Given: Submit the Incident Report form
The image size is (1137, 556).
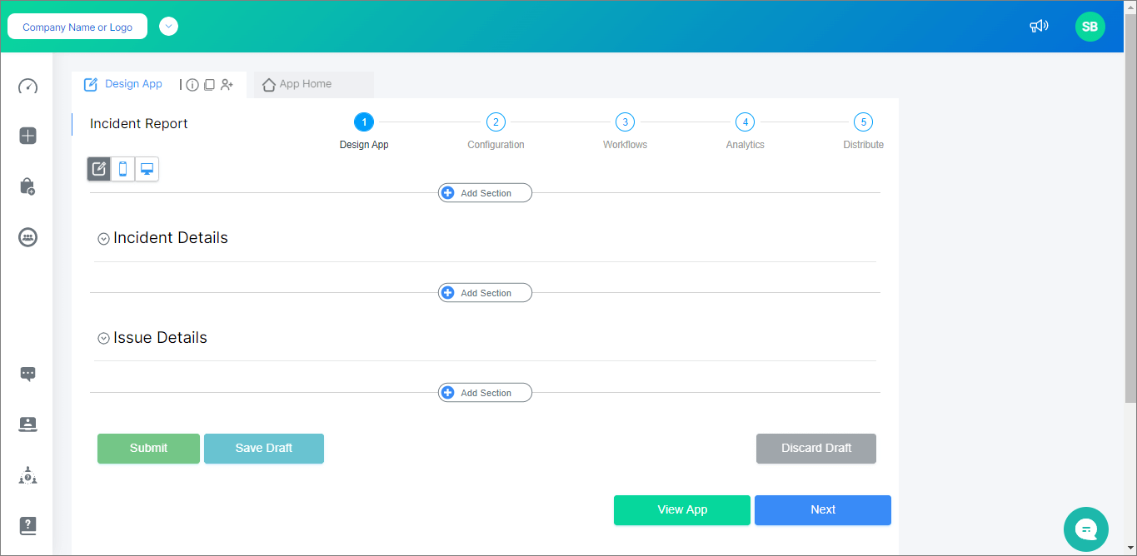Looking at the screenshot, I should pos(148,448).
